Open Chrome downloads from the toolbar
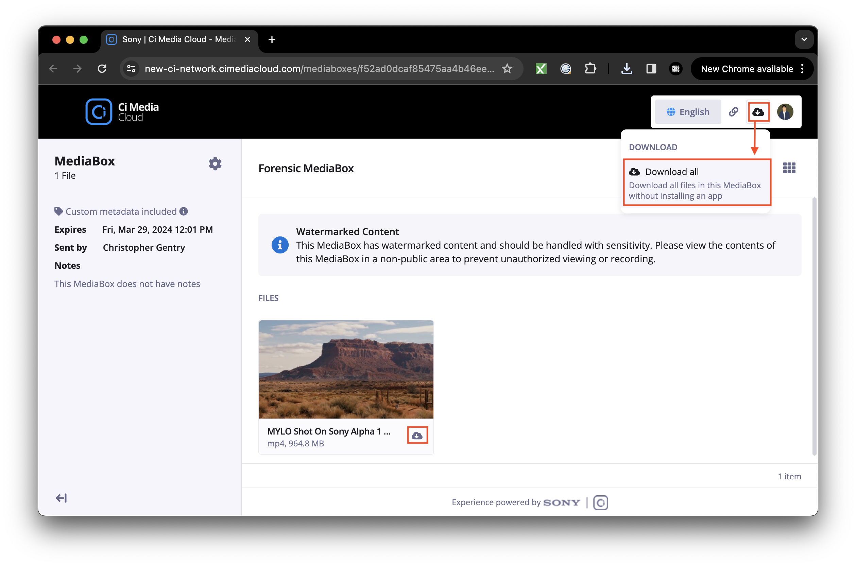The width and height of the screenshot is (856, 566). 627,69
